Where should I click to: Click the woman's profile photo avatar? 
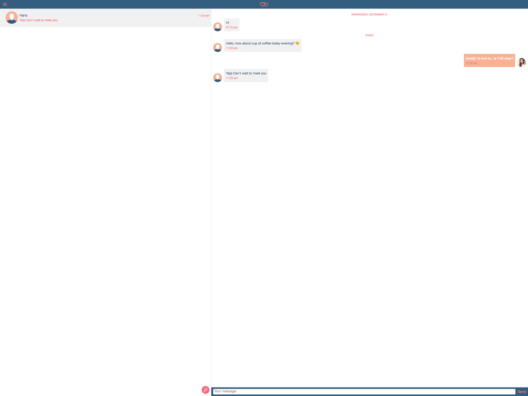tap(521, 62)
